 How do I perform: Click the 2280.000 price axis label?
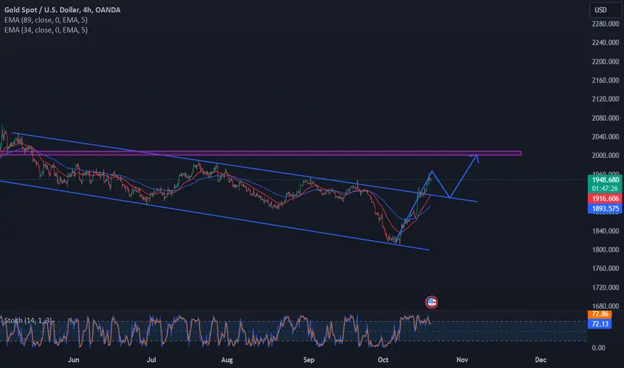tap(605, 24)
